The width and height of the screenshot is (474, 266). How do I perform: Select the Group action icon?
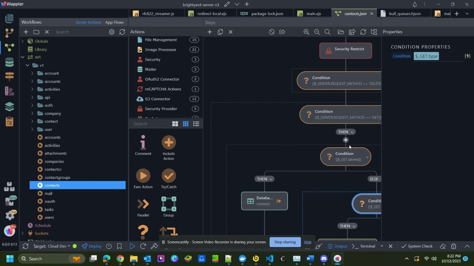click(168, 207)
